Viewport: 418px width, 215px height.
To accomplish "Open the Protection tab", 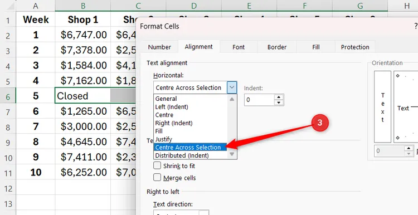I will pos(355,47).
